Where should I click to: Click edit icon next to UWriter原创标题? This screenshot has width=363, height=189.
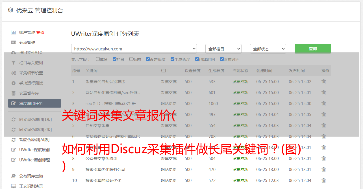(13, 160)
